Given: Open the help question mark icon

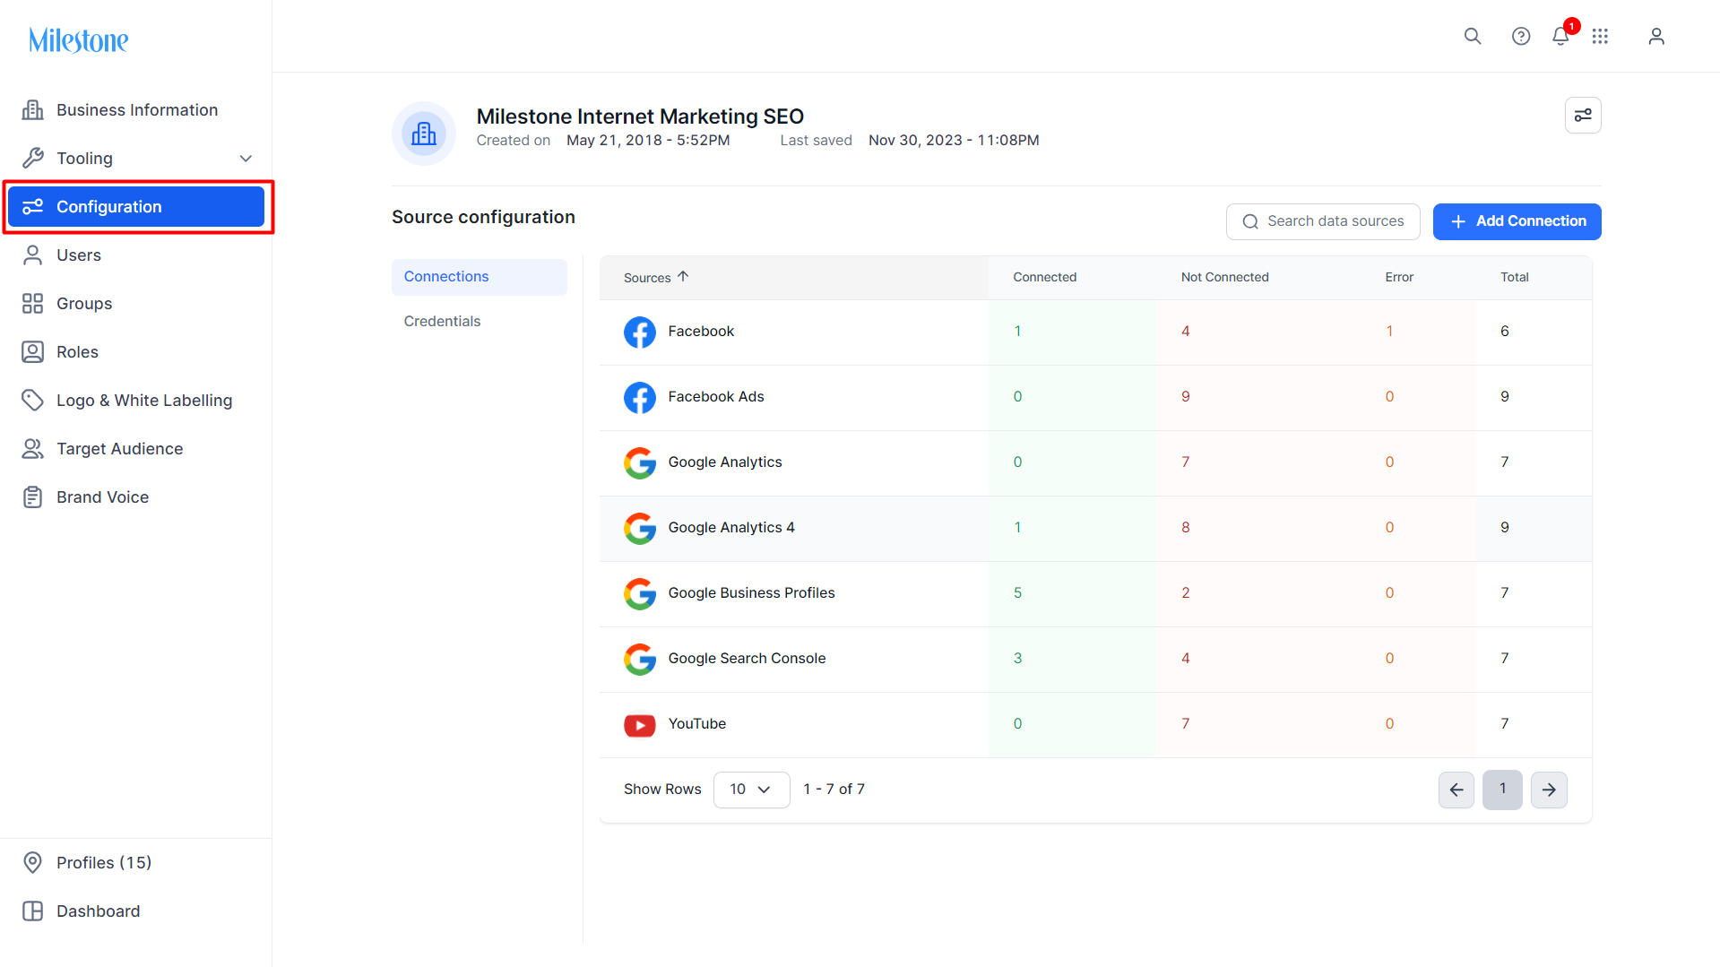Looking at the screenshot, I should [x=1521, y=36].
